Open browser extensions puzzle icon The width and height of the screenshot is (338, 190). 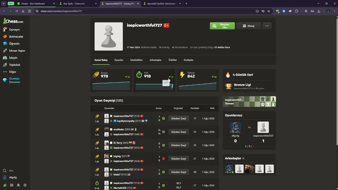coord(297,11)
